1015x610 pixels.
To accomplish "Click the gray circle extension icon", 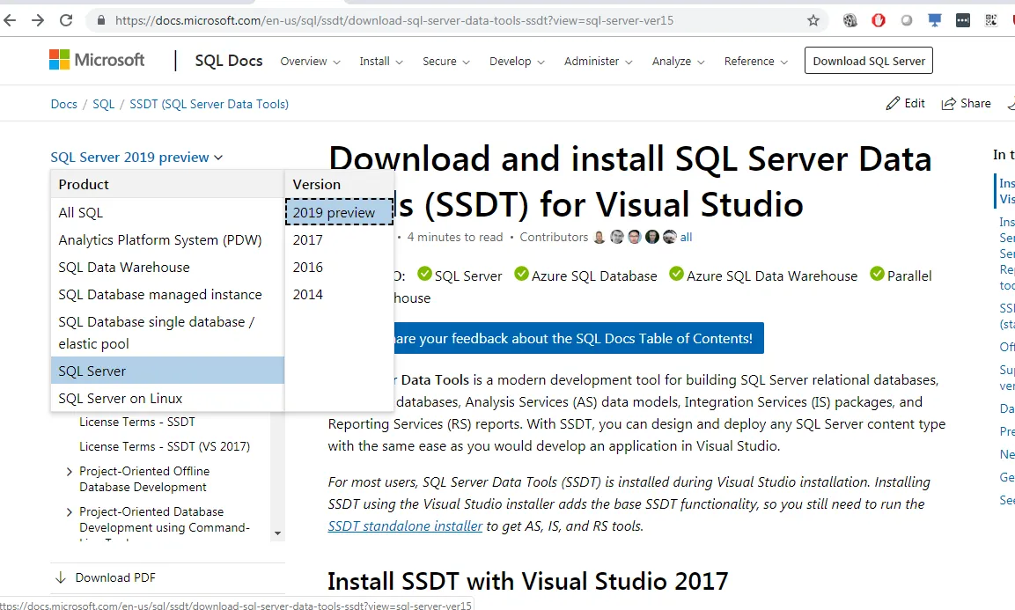I will coord(907,21).
